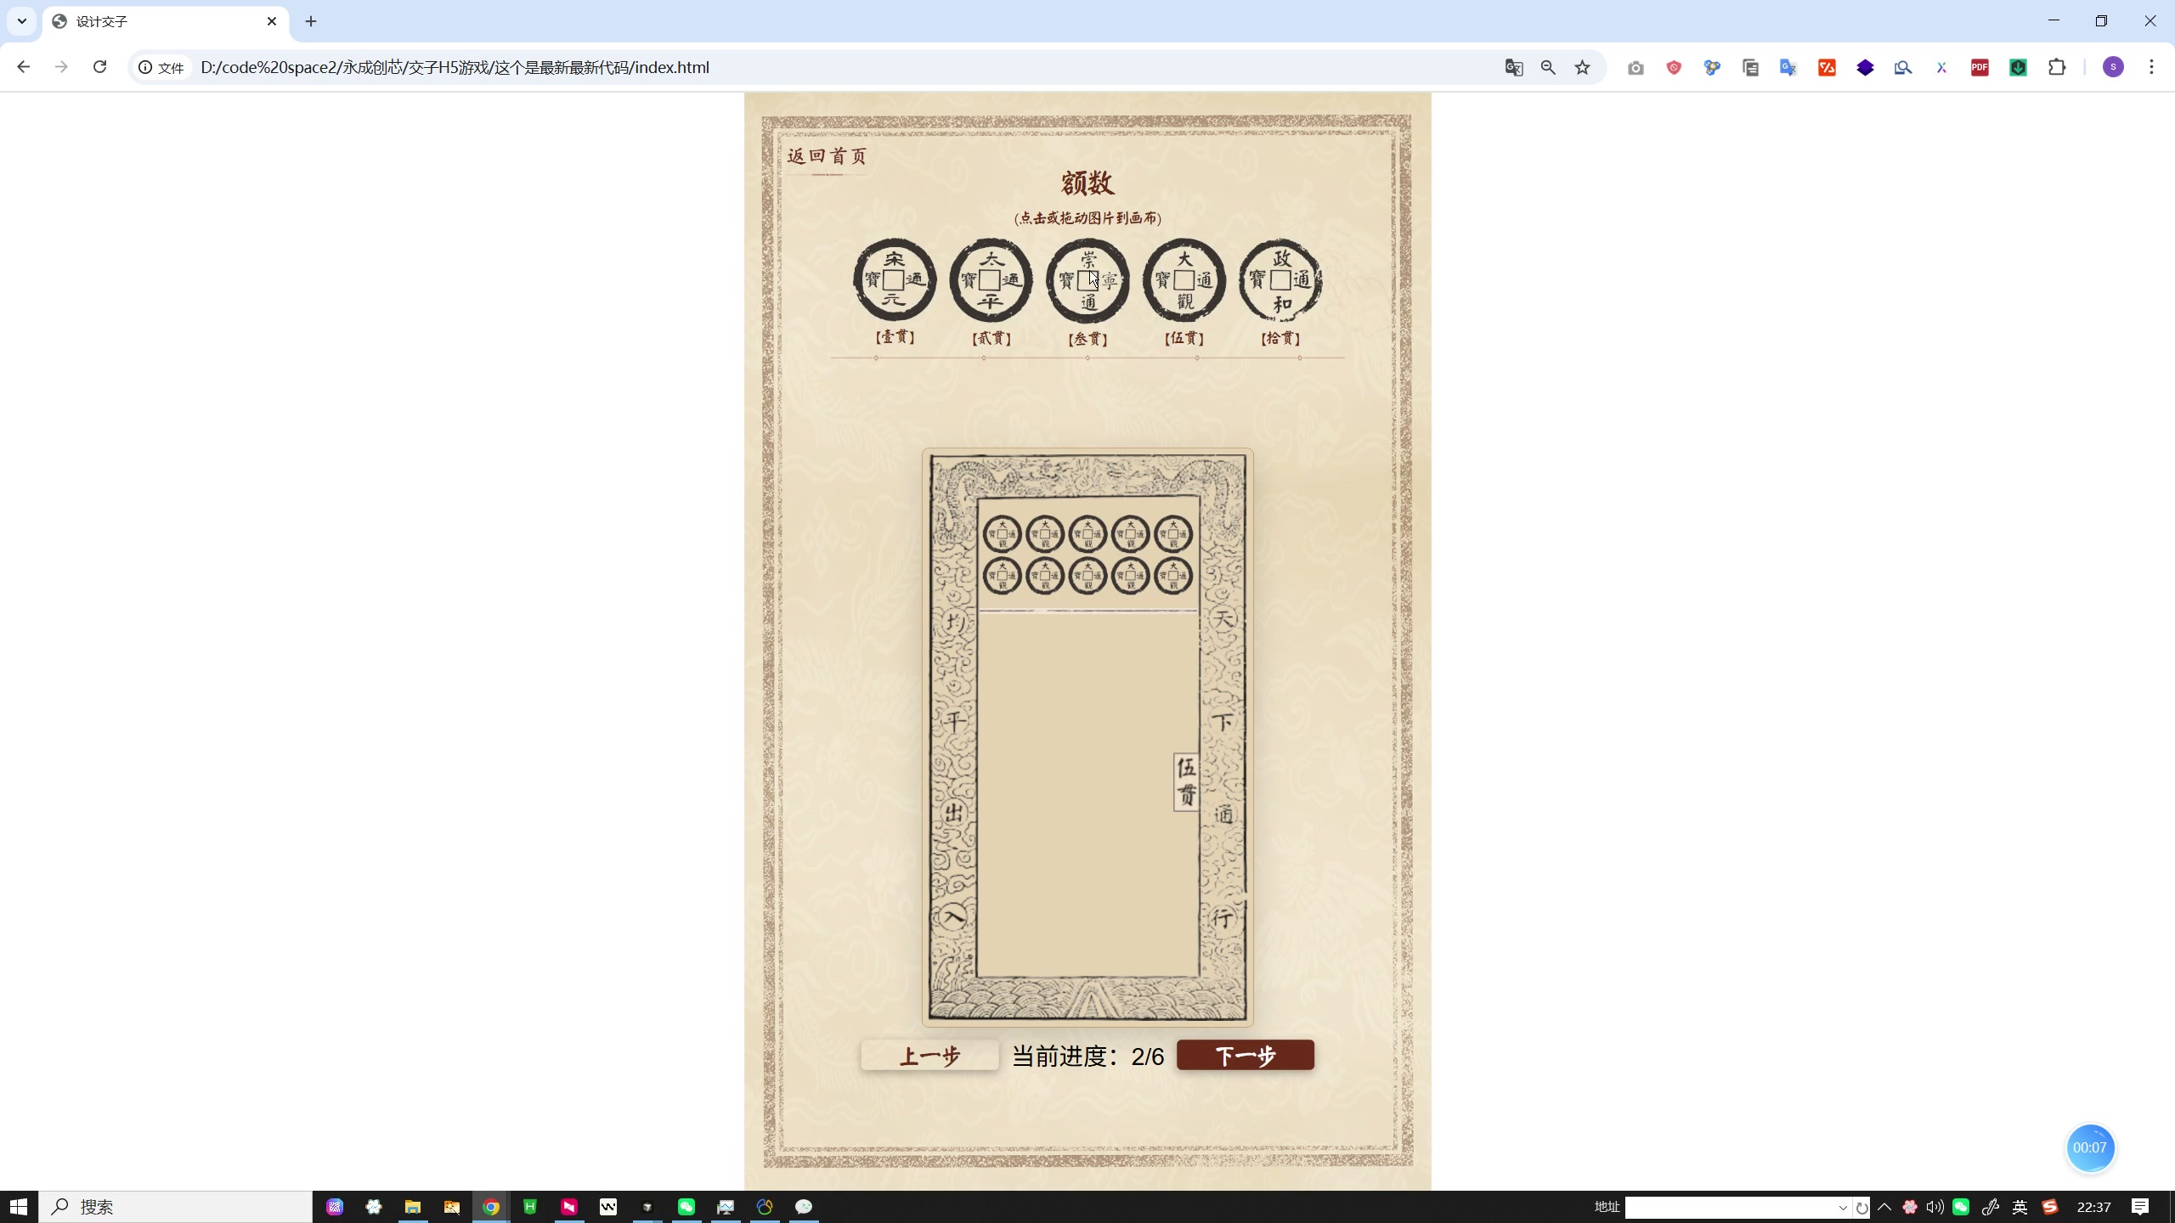Image resolution: width=2175 pixels, height=1223 pixels.
Task: Click 下一步 next step button
Action: tap(1245, 1056)
